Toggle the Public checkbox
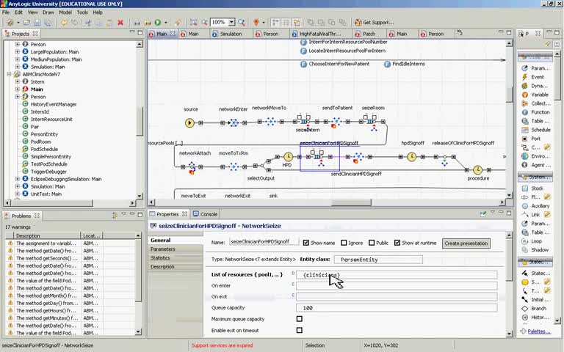The height and width of the screenshot is (352, 564). point(372,243)
